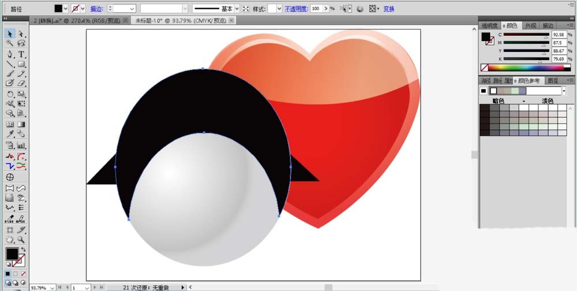Select the Magic Wand tool
577x291 pixels.
10,43
